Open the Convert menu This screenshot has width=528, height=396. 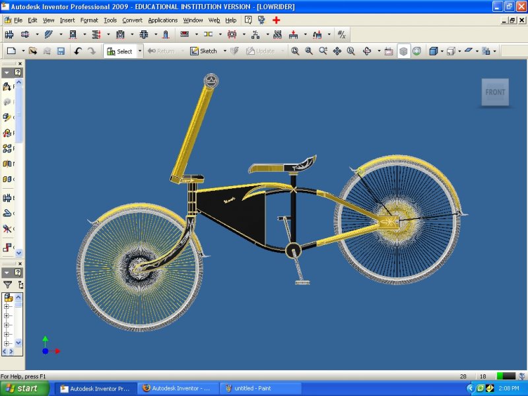[x=132, y=20]
